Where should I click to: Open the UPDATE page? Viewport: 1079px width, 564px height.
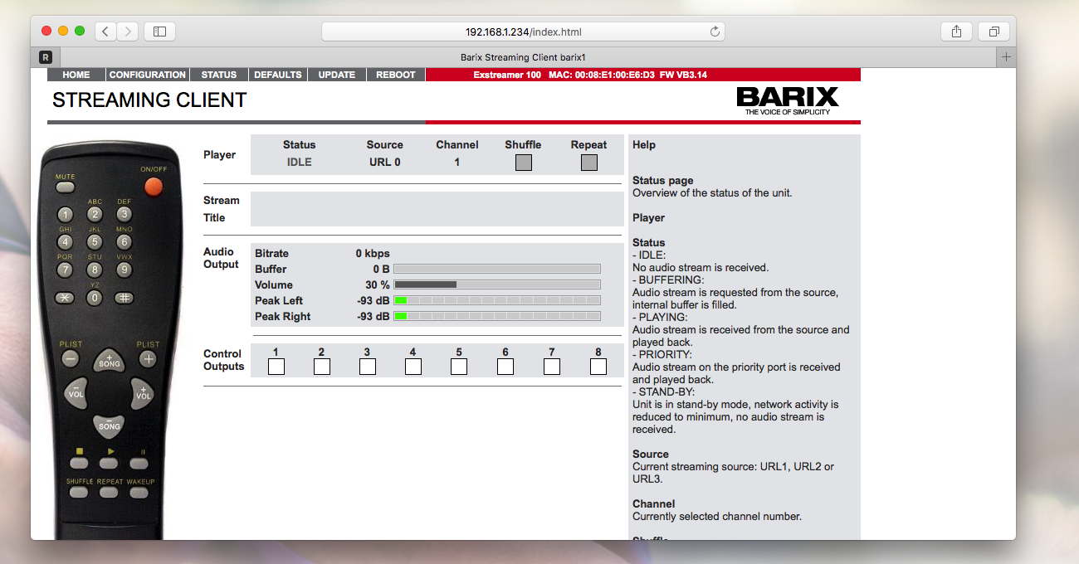[x=337, y=75]
